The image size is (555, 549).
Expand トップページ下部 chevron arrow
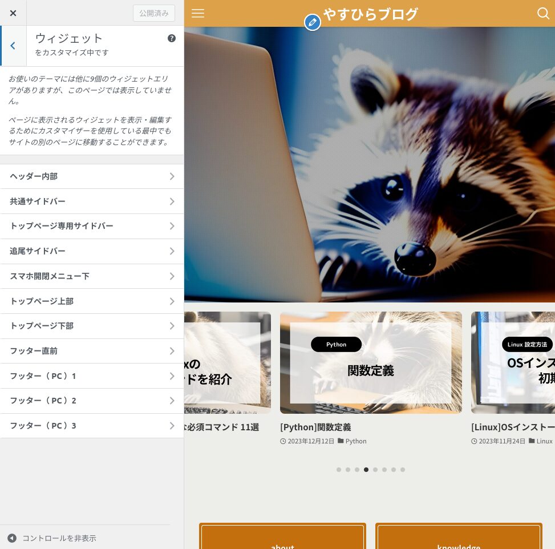pyautogui.click(x=172, y=326)
